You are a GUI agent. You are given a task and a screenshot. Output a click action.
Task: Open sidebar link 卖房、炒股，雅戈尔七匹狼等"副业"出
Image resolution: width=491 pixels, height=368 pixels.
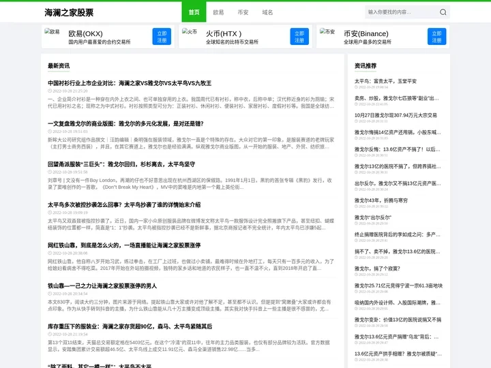click(x=396, y=98)
